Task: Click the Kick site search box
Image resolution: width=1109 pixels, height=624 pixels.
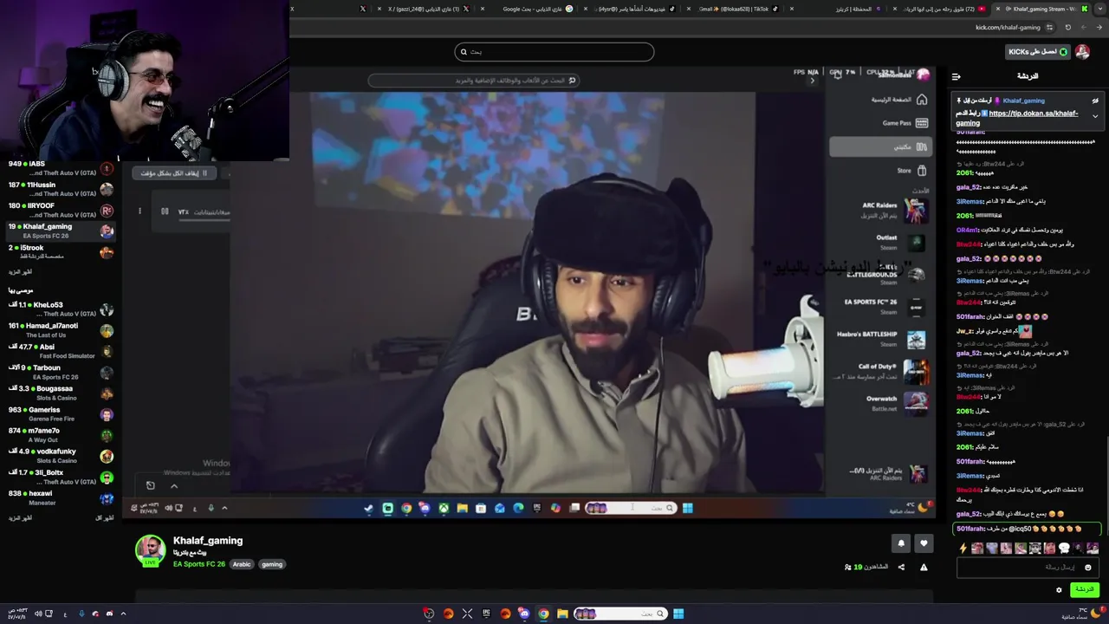Action: click(x=554, y=52)
